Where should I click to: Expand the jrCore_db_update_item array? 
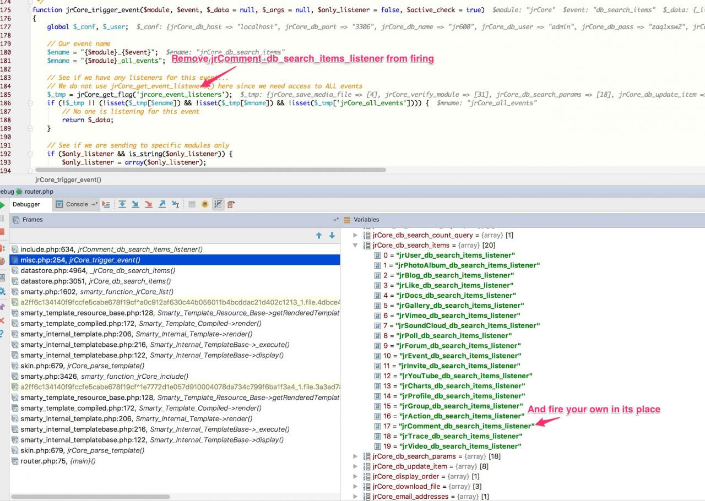[x=355, y=466]
